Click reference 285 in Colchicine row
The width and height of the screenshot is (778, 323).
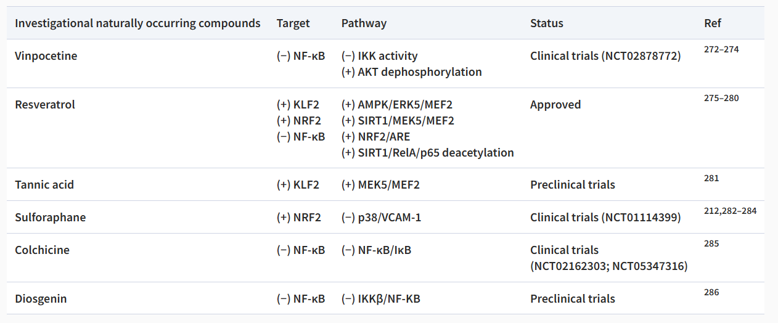pos(711,243)
